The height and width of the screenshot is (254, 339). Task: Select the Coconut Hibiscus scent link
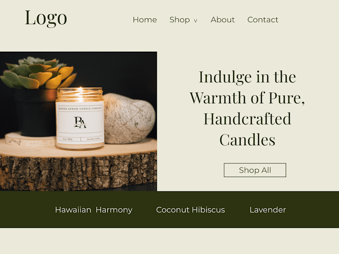click(190, 210)
